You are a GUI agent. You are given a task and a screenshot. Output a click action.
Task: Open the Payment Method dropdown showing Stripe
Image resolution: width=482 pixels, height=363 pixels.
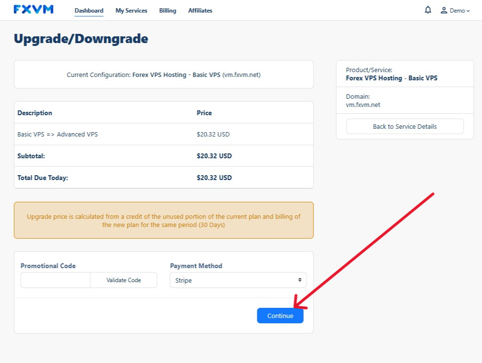pyautogui.click(x=238, y=280)
